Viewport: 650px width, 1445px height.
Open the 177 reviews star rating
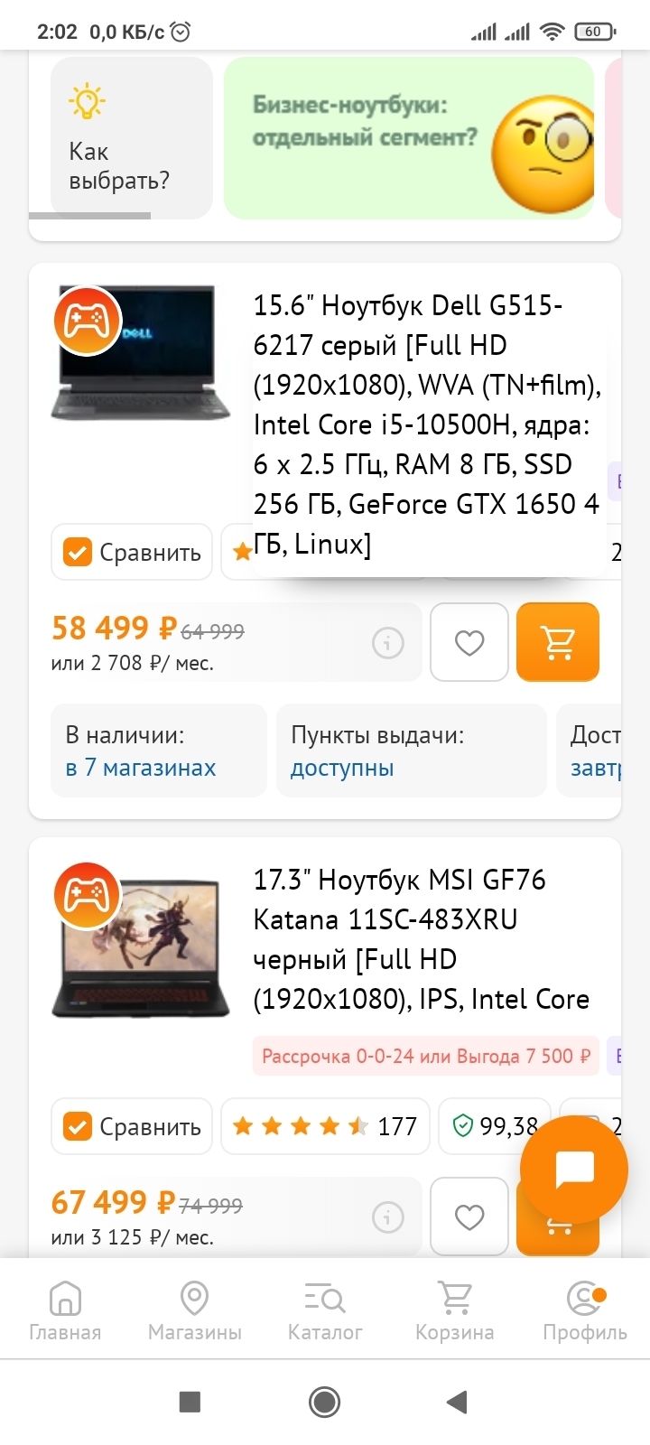[325, 1126]
